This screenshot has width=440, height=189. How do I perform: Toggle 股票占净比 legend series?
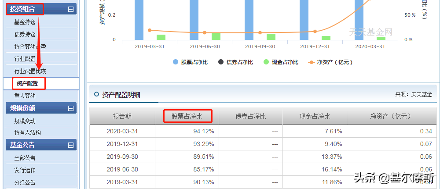(x=191, y=62)
